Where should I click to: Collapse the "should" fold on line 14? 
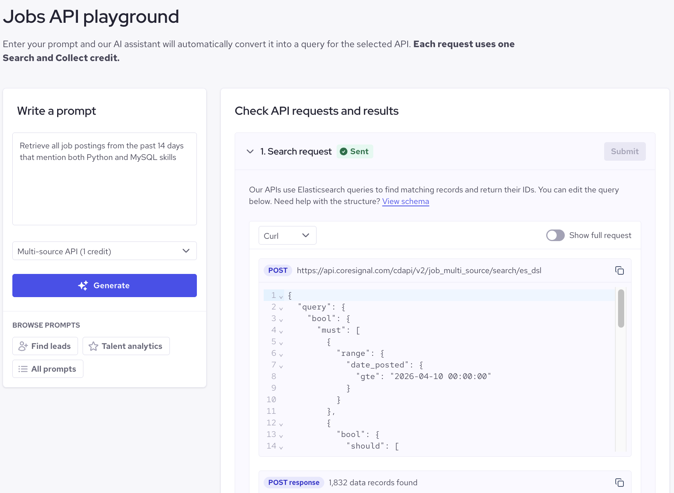point(281,447)
